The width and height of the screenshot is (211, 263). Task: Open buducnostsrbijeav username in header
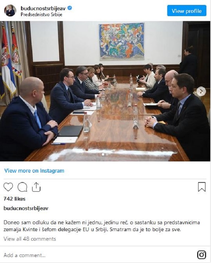[43, 8]
